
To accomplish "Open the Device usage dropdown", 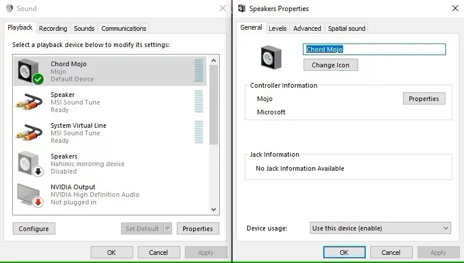I will click(381, 228).
